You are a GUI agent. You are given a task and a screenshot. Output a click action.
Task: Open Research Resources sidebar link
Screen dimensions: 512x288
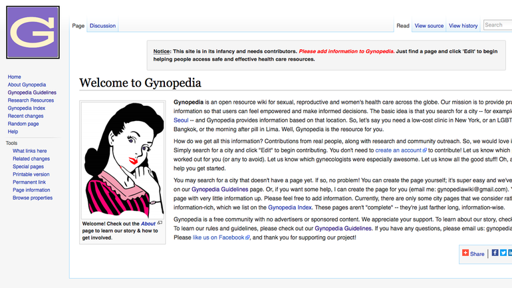coord(31,100)
